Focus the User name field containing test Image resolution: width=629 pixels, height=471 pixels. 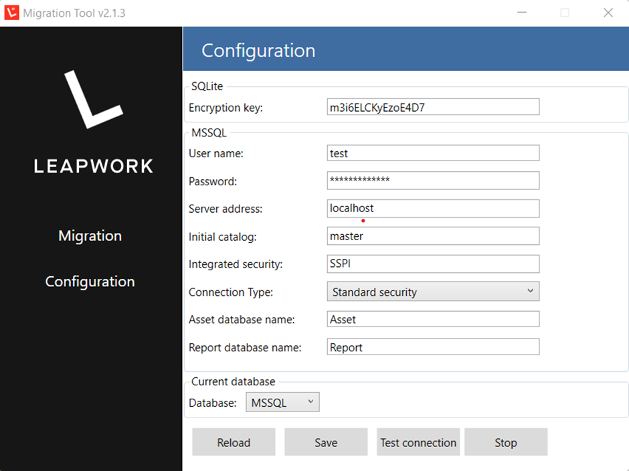click(x=432, y=153)
